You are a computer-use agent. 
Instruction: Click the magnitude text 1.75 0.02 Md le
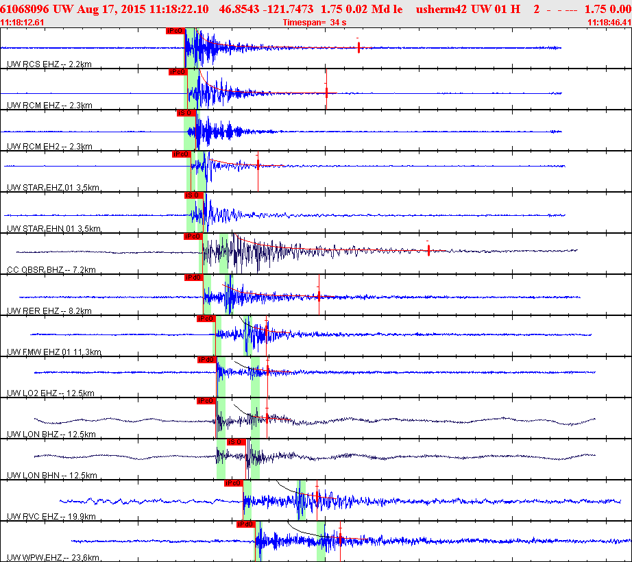(x=361, y=9)
